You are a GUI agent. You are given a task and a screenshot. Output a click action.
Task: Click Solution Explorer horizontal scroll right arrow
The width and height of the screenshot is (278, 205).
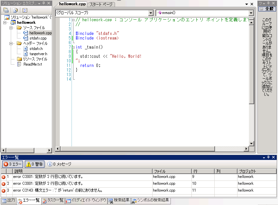(x=49, y=150)
